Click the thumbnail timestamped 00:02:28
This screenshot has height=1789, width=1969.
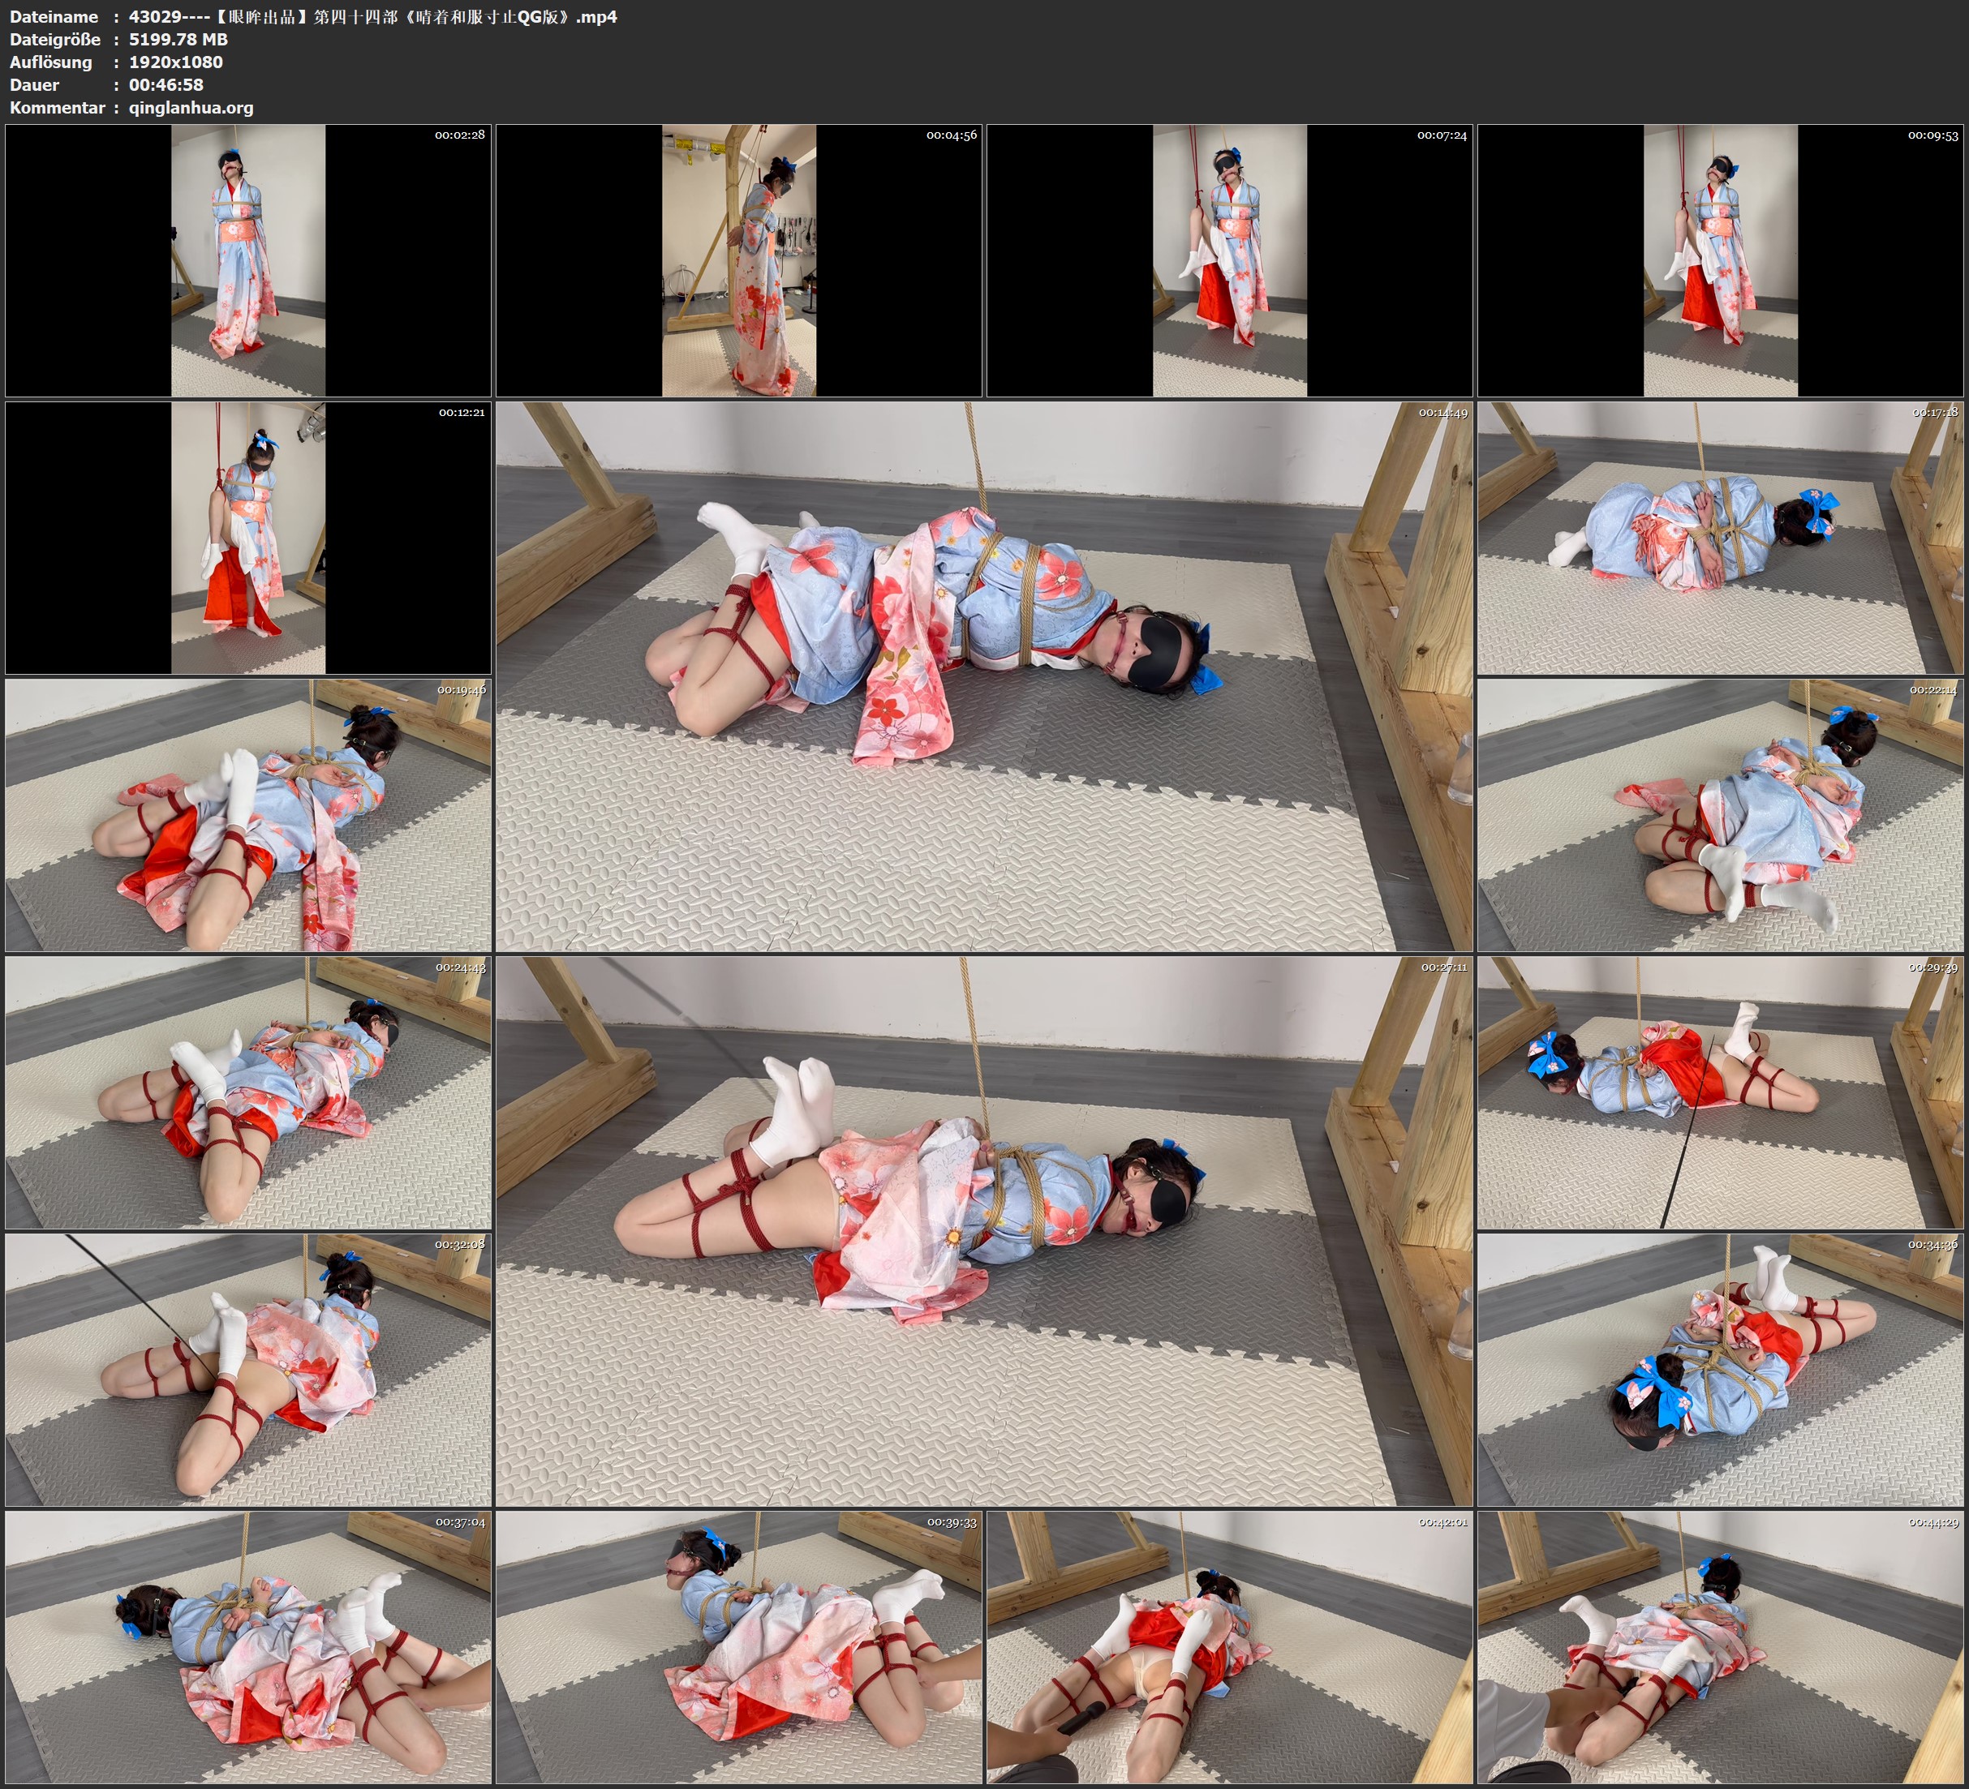point(248,260)
